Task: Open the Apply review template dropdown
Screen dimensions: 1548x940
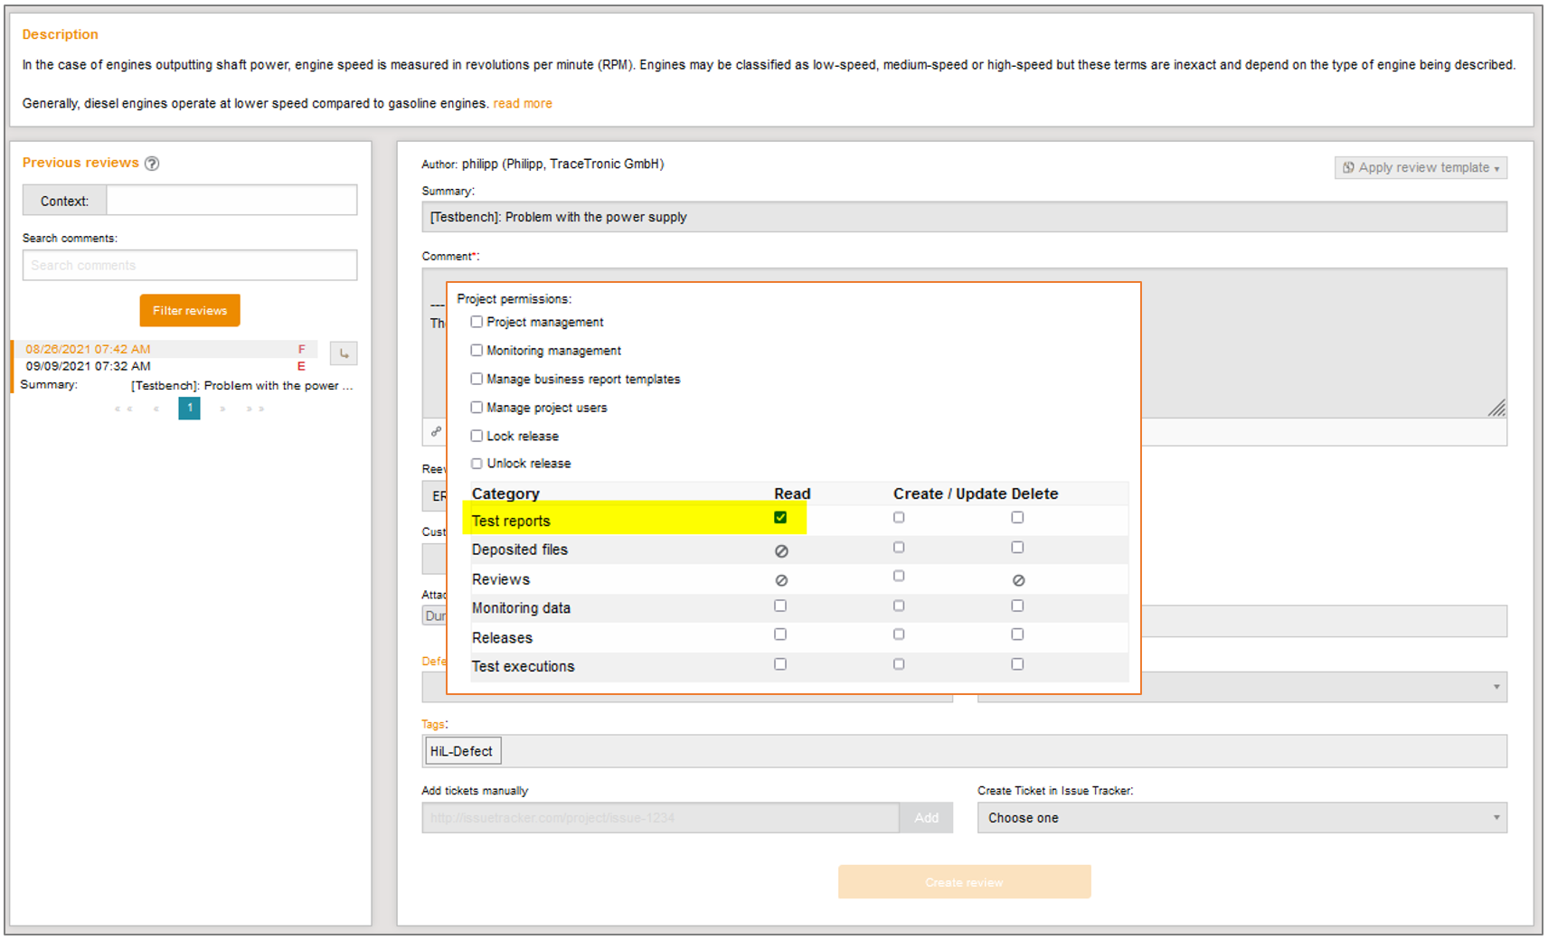Action: click(x=1420, y=168)
